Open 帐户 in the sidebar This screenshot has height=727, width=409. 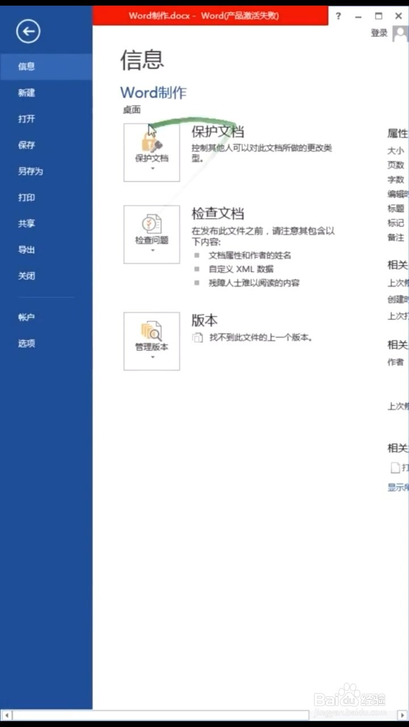(46, 317)
